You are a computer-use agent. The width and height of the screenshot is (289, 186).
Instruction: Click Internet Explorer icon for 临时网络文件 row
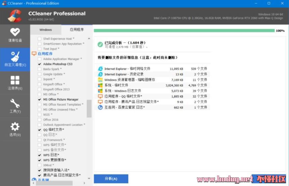coord(100,69)
